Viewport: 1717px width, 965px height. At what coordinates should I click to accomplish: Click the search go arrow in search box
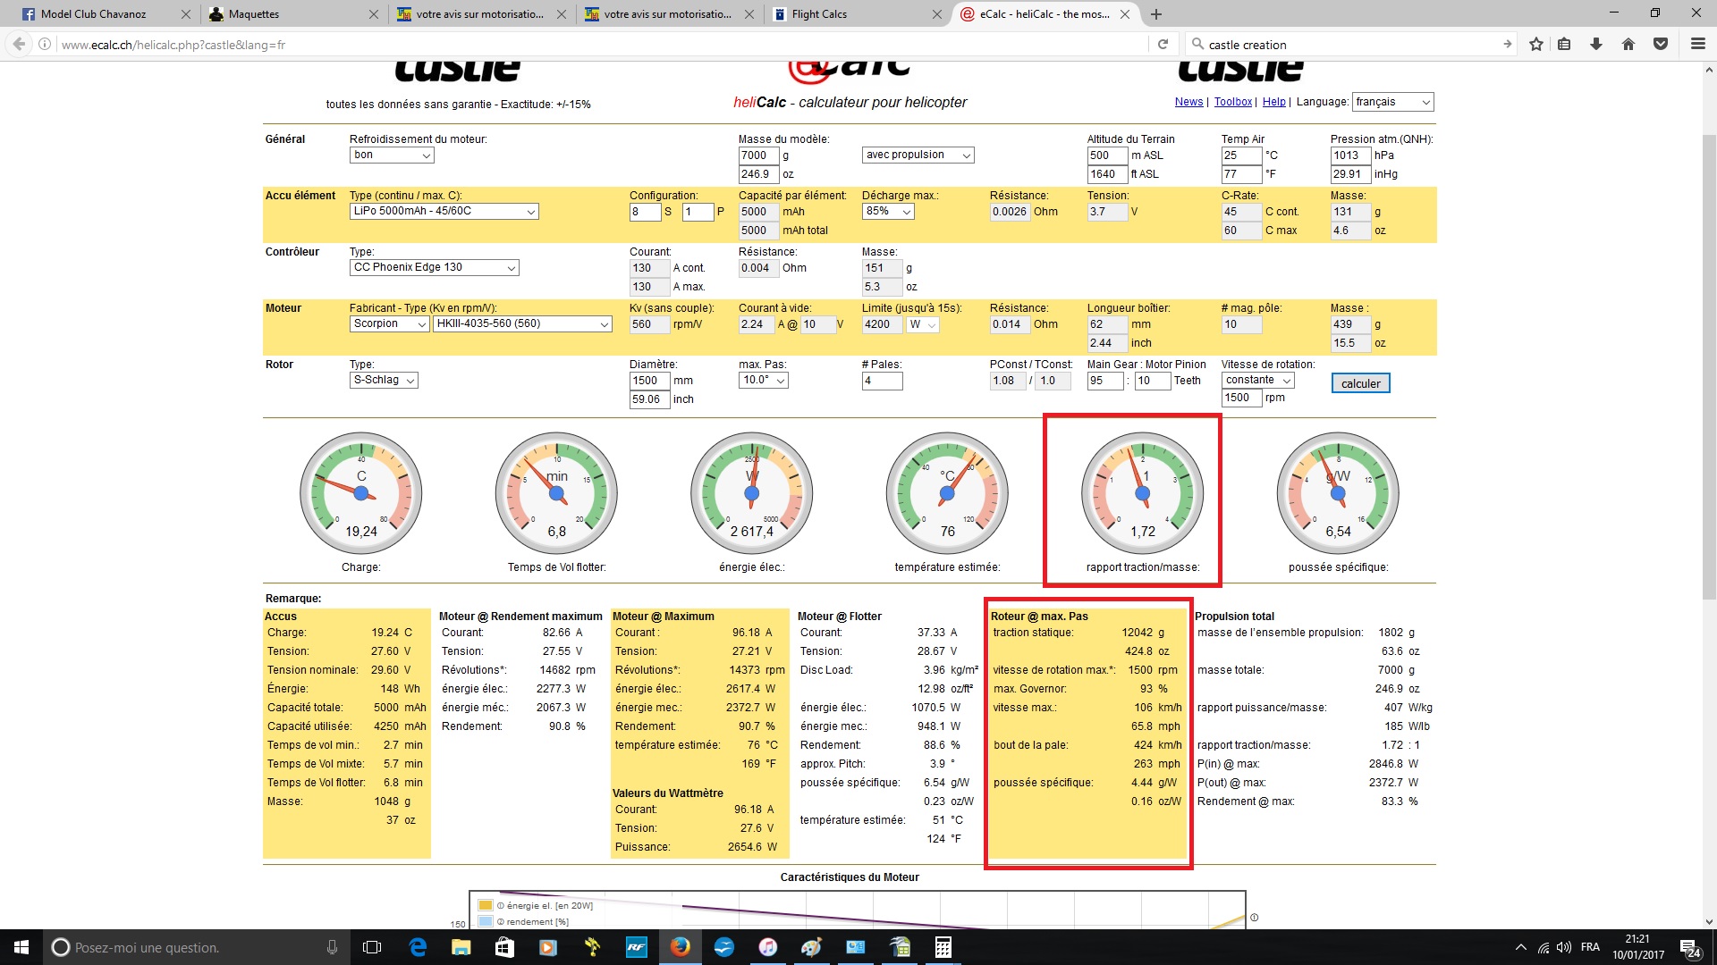pyautogui.click(x=1507, y=44)
